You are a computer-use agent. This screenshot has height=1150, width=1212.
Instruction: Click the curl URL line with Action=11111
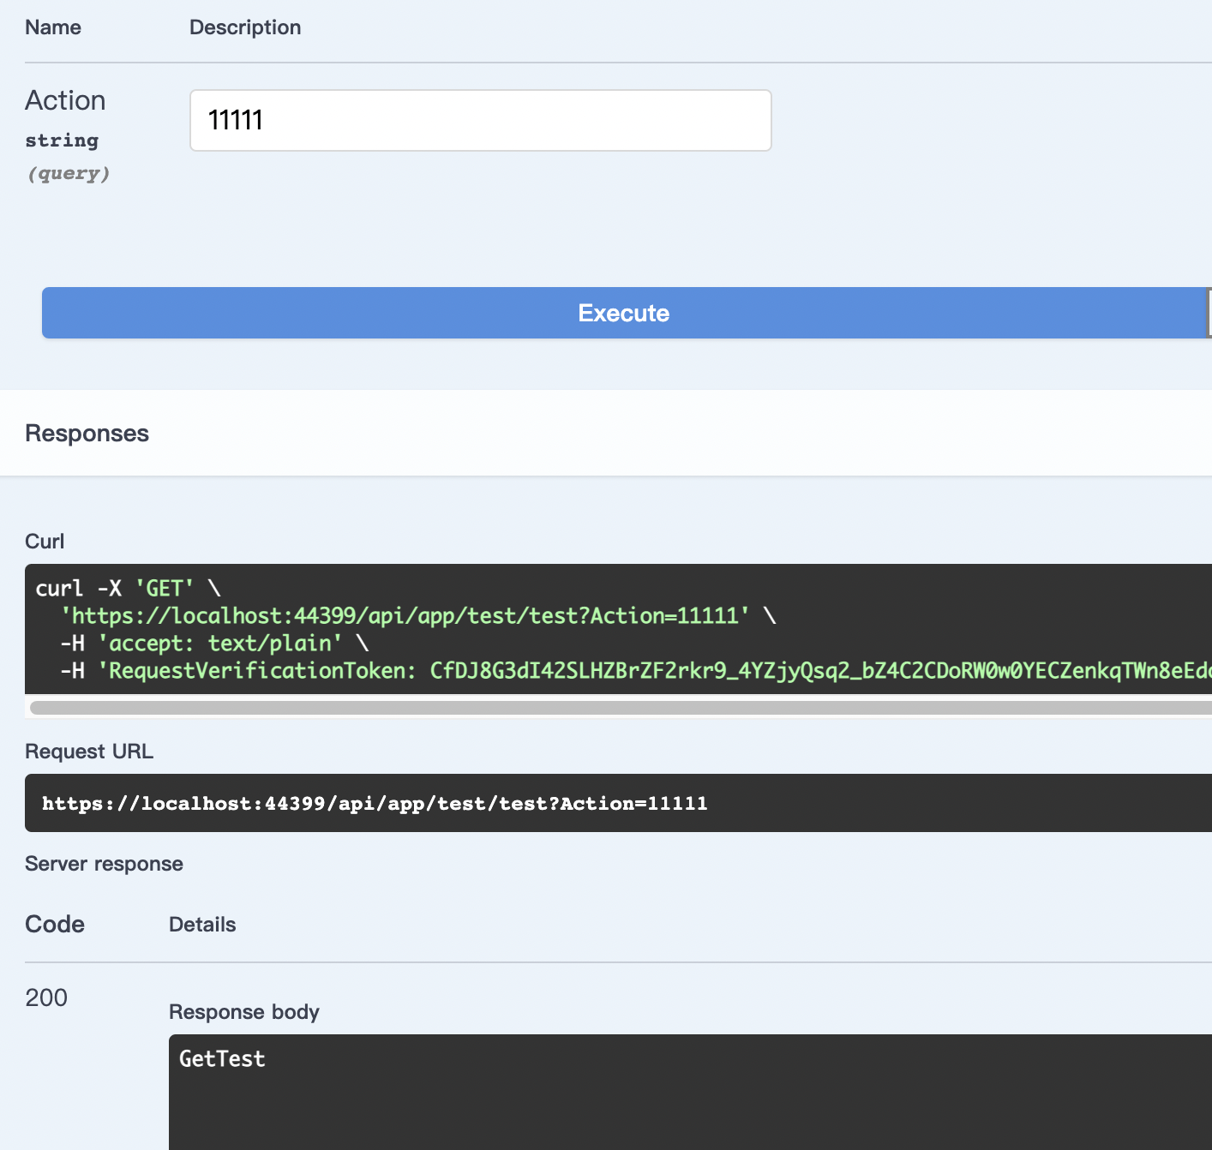pyautogui.click(x=418, y=616)
